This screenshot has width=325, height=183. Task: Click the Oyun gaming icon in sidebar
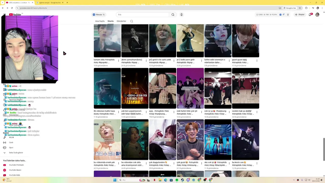pyautogui.click(x=5, y=148)
